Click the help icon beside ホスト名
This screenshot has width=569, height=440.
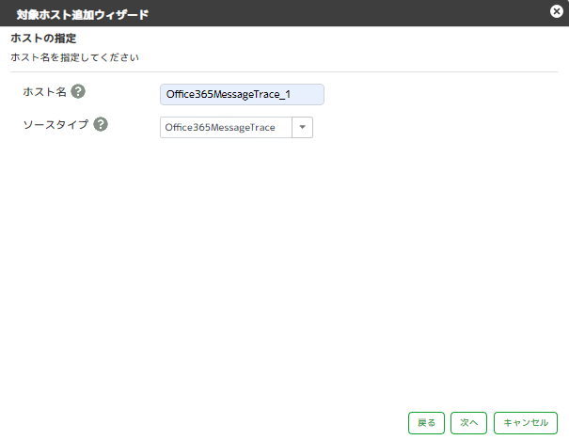click(x=78, y=91)
